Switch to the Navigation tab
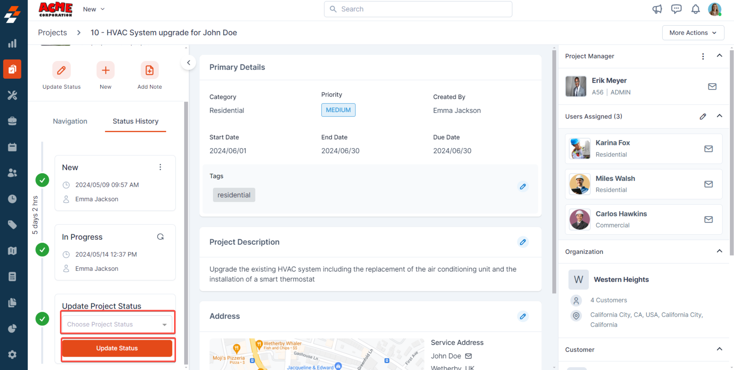The width and height of the screenshot is (734, 370). (70, 121)
